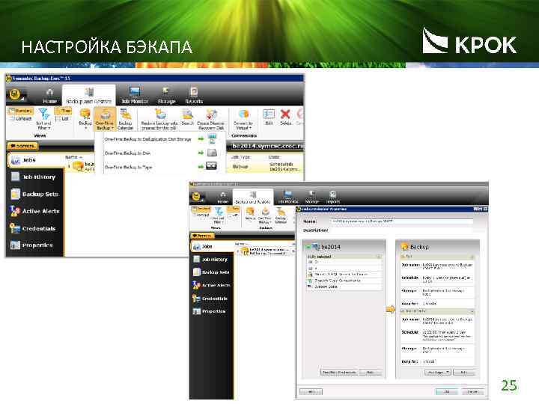
Task: Open Active Alerts in upper-left window sidebar
Action: (x=34, y=211)
